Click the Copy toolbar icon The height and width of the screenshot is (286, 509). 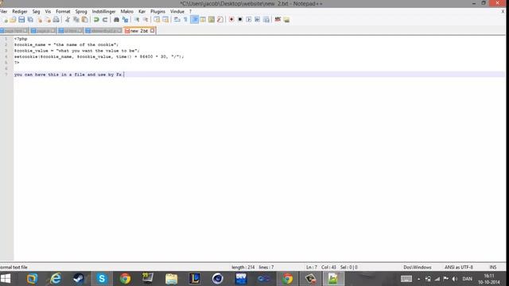pos(76,20)
